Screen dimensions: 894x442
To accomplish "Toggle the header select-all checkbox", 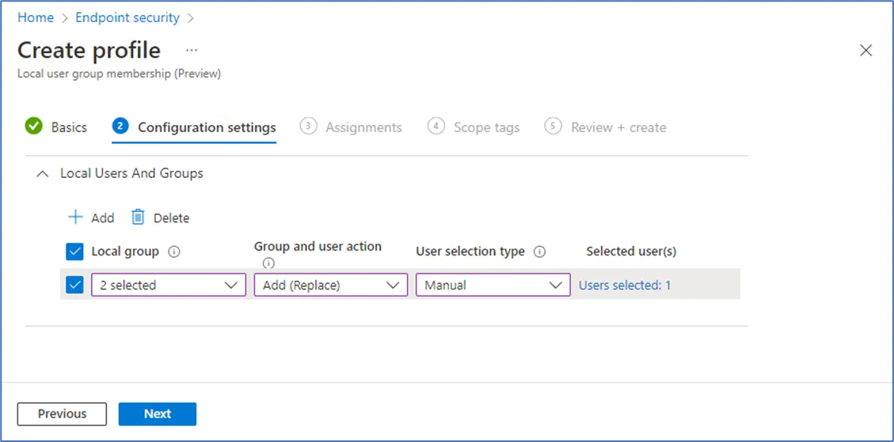I will point(74,251).
